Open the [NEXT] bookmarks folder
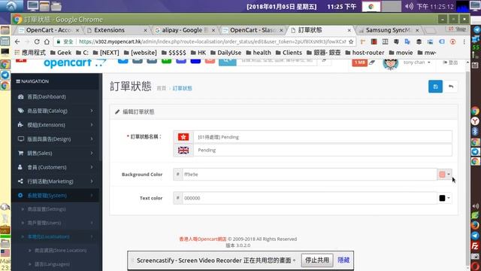This screenshot has height=271, width=481. click(x=106, y=53)
